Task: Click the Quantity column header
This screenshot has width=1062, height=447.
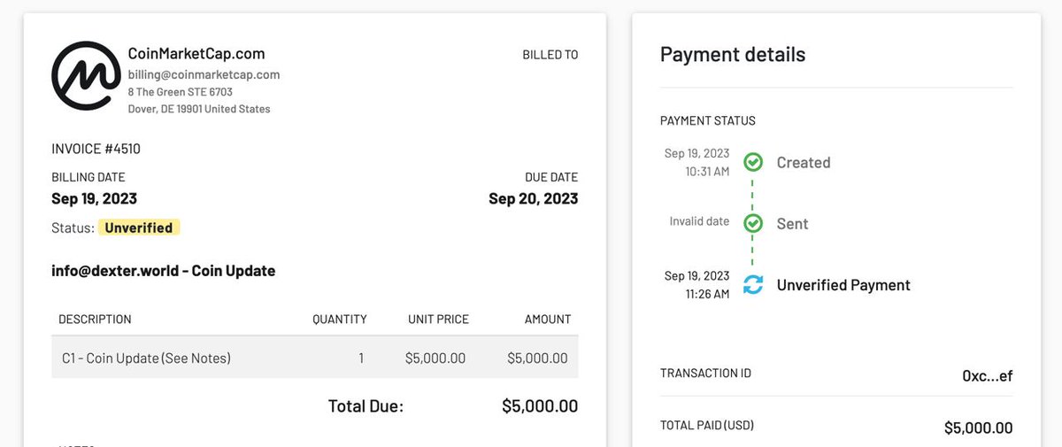Action: [x=340, y=319]
